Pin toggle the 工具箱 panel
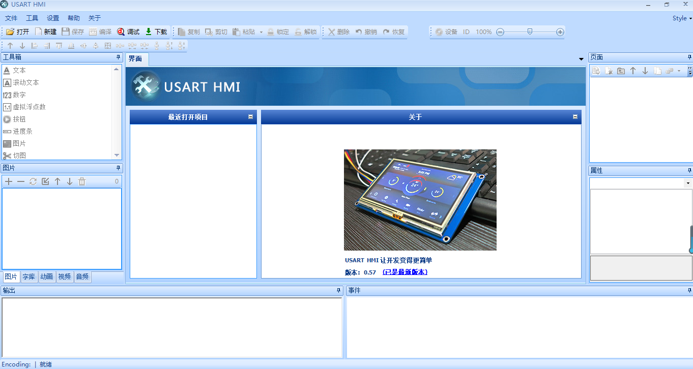 tap(118, 57)
